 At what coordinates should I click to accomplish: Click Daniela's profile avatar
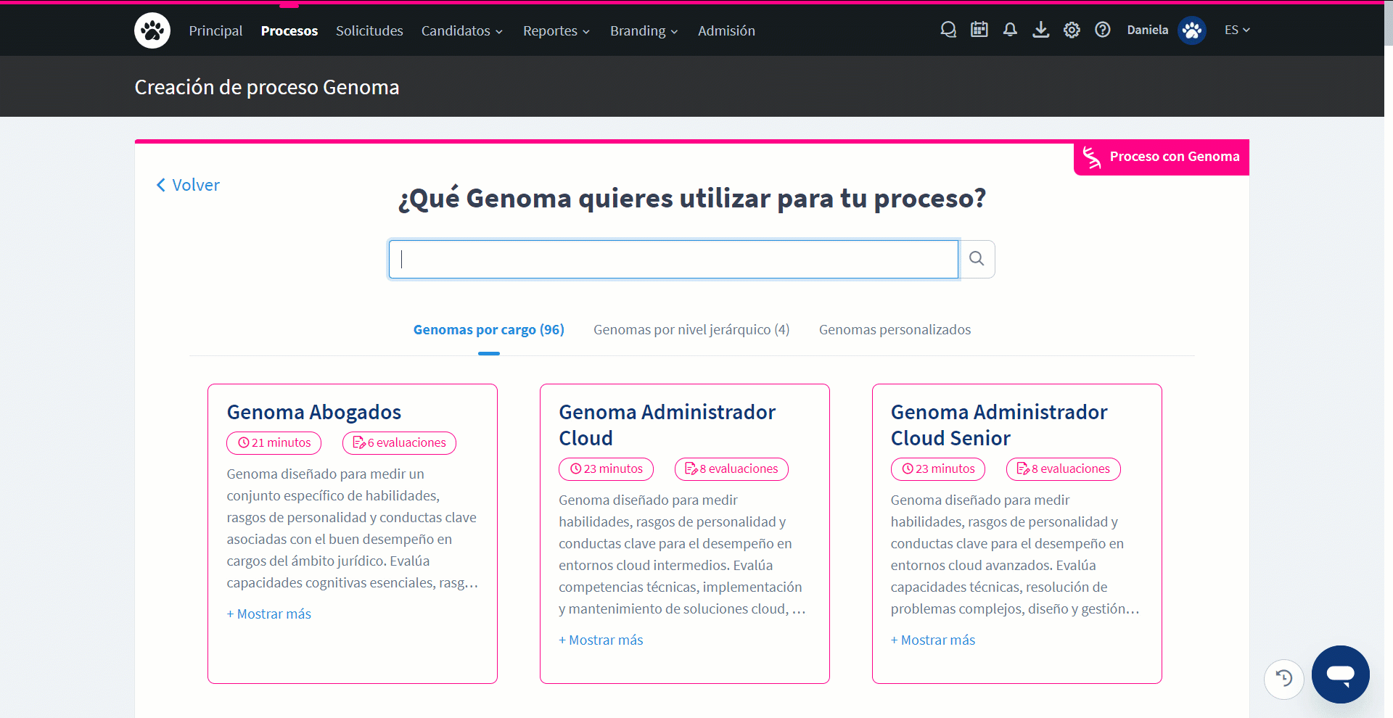1192,30
